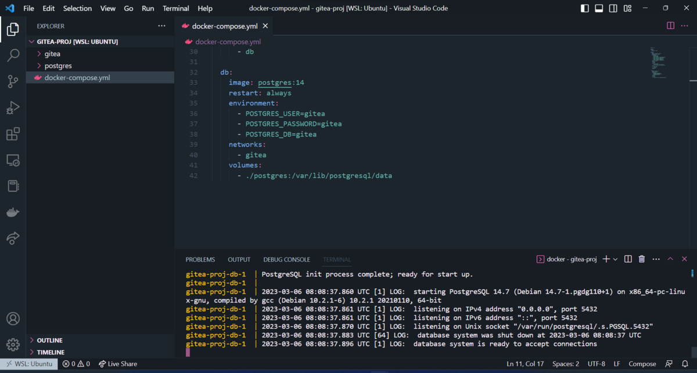This screenshot has width=697, height=373.
Task: Open Run and Debug view
Action: (x=13, y=108)
